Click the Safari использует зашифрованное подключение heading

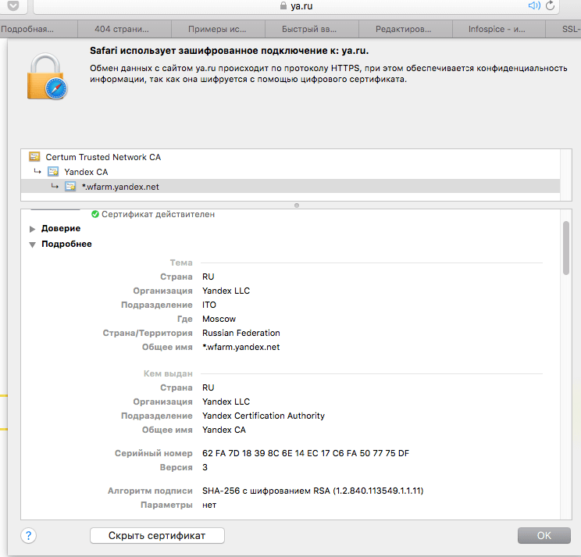(x=230, y=51)
